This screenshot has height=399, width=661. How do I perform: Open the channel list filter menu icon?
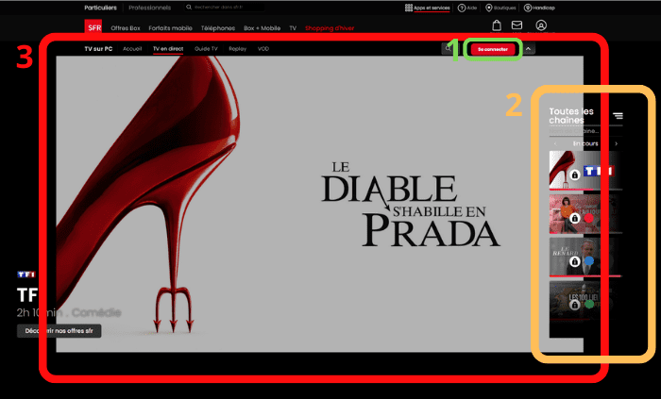click(x=618, y=116)
